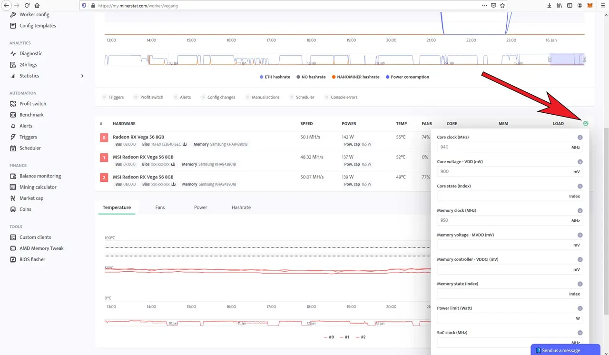Image resolution: width=609 pixels, height=355 pixels.
Task: Open Scheduler sidebar icon under Automation
Action: (x=13, y=148)
